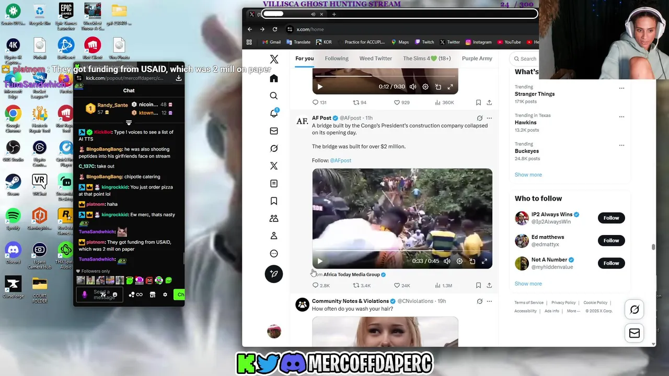Toggle picture-in-picture on bridge video
The height and width of the screenshot is (376, 669).
pyautogui.click(x=472, y=261)
